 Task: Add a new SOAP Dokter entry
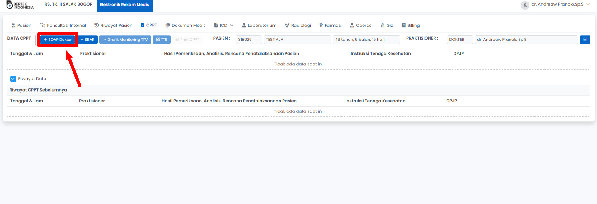tap(58, 40)
